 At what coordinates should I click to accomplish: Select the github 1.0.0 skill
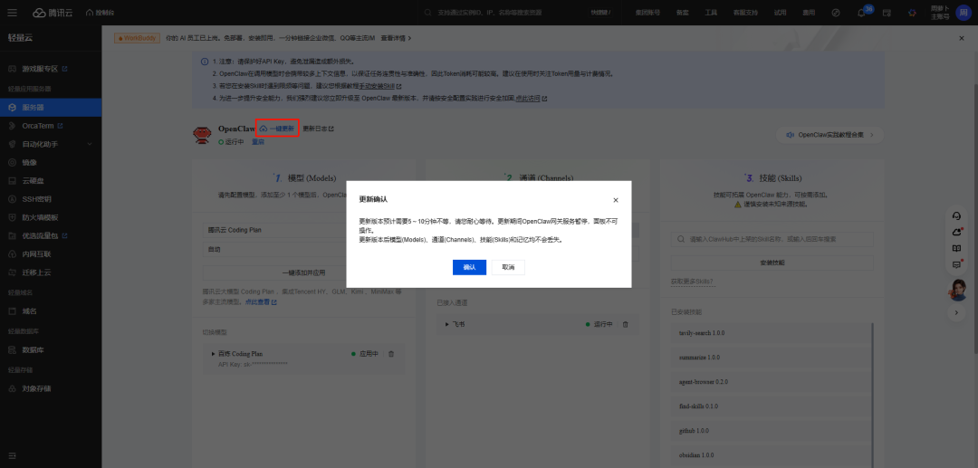(771, 431)
